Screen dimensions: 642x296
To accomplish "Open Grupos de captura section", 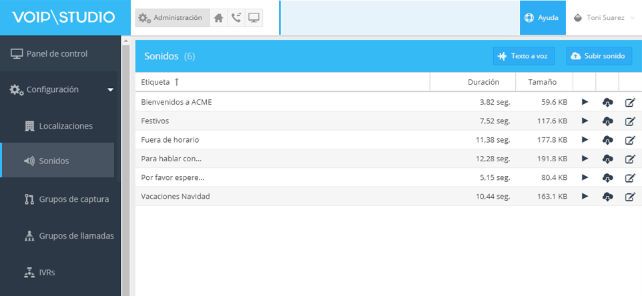I will [x=73, y=199].
